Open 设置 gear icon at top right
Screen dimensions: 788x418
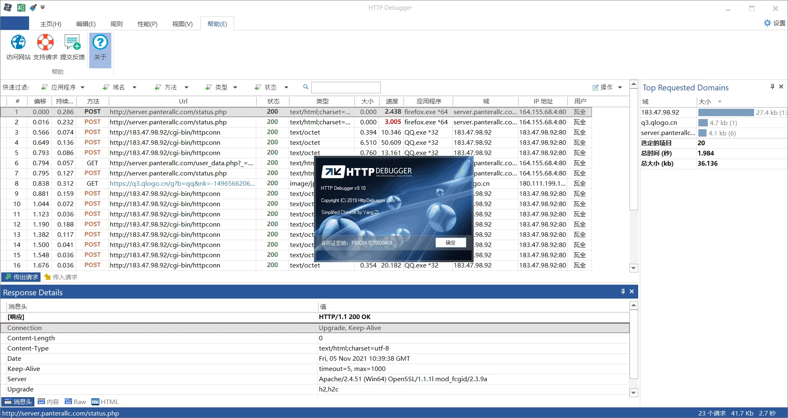pos(768,23)
